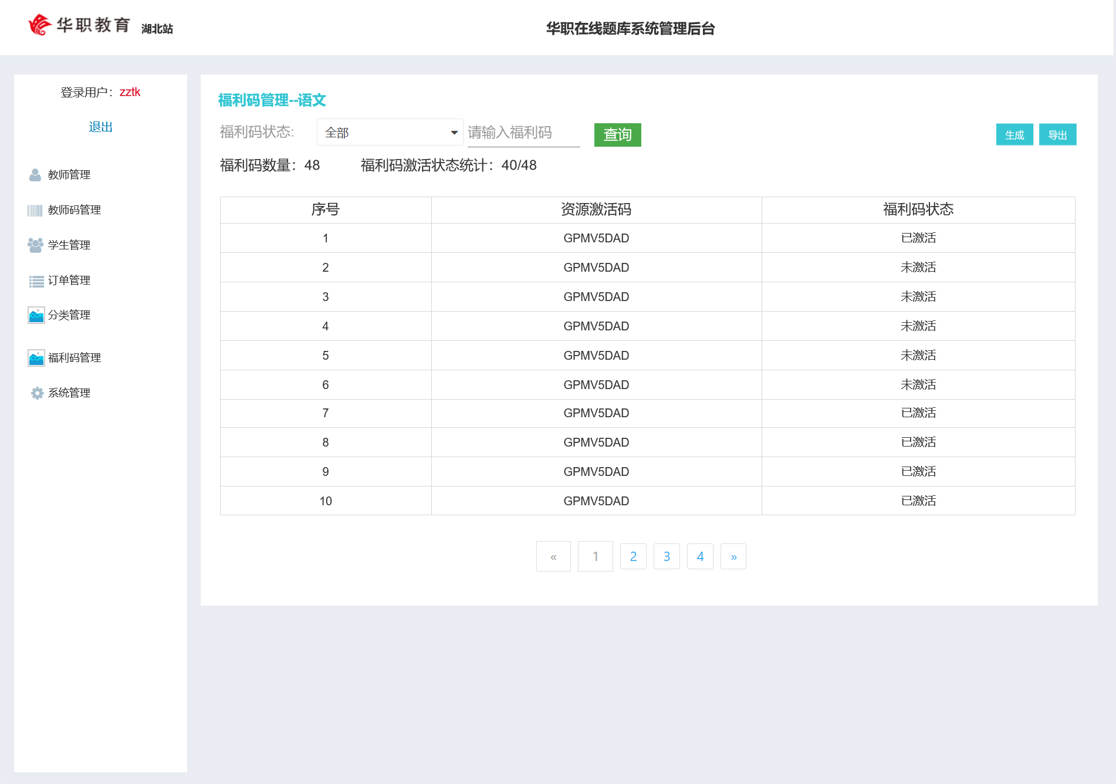1116x784 pixels.
Task: Click GPMV5DAD code in row 1
Action: (596, 238)
